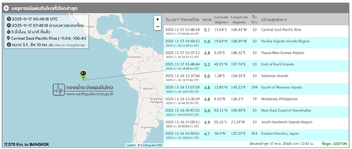Click the UTC time clock icon

9,19
